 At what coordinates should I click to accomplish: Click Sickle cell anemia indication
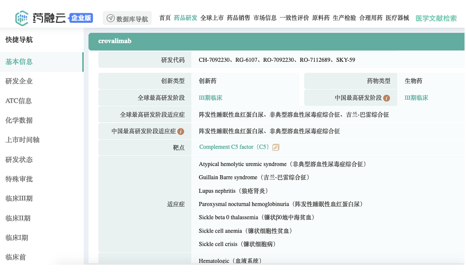click(246, 231)
